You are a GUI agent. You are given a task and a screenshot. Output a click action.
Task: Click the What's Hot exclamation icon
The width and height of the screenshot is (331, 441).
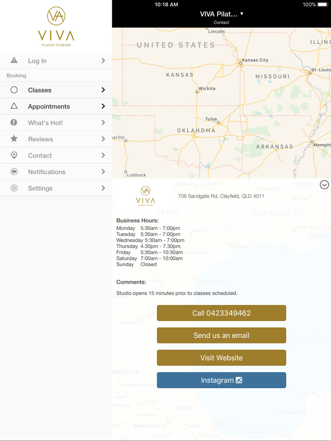tap(14, 122)
